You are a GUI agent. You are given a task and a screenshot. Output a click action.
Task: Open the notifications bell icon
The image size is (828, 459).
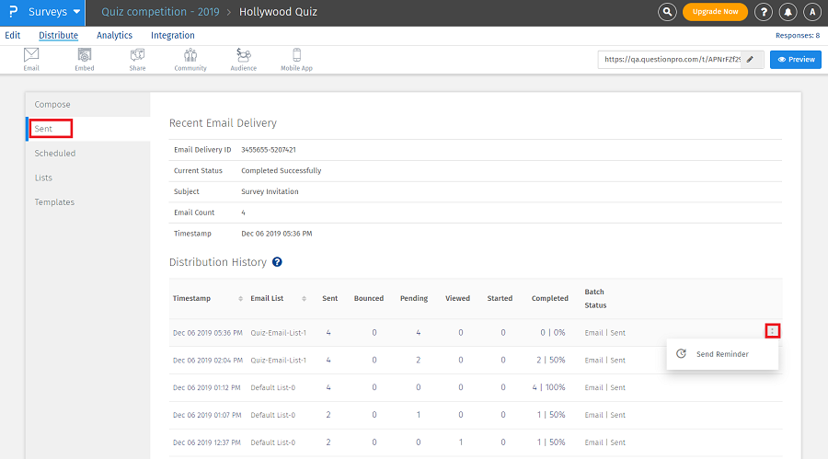(x=788, y=12)
